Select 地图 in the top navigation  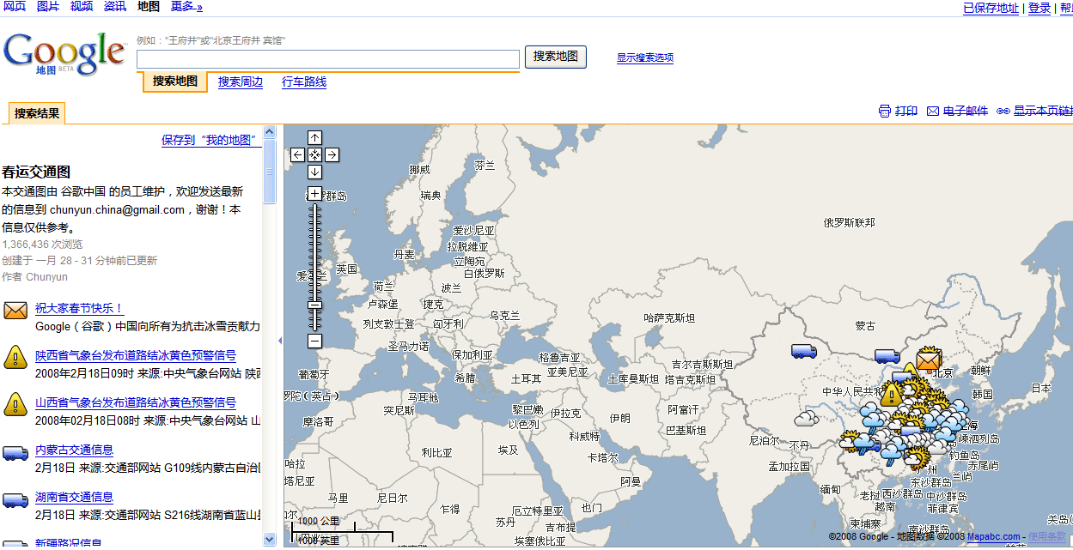(x=149, y=7)
